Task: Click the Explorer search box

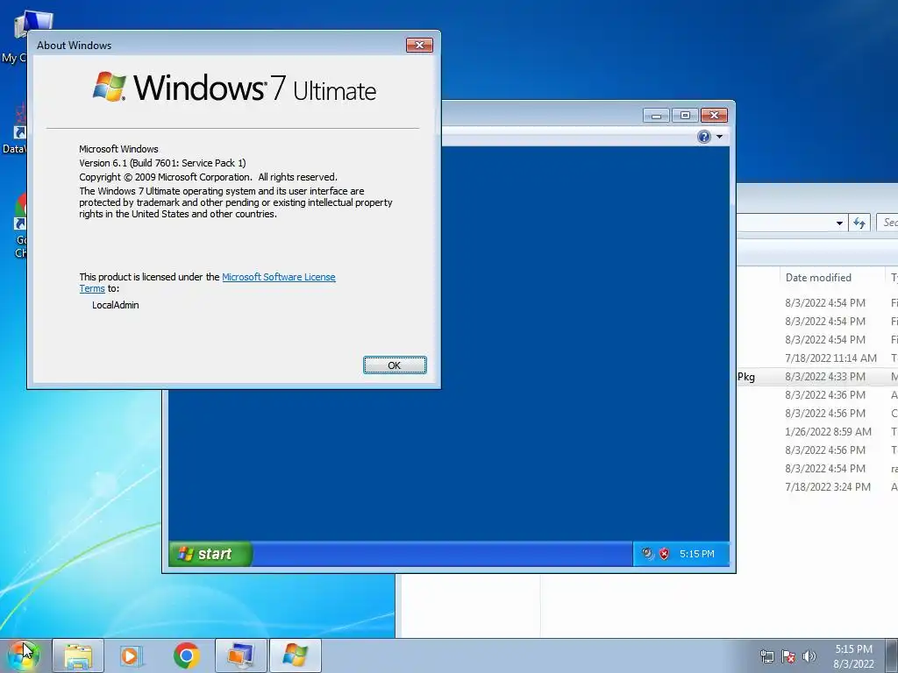Action: pyautogui.click(x=887, y=223)
